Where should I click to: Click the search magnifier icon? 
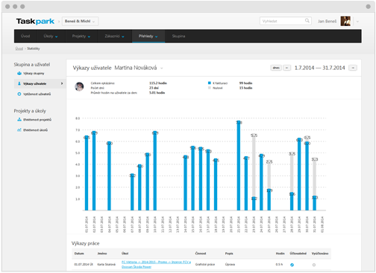307,21
